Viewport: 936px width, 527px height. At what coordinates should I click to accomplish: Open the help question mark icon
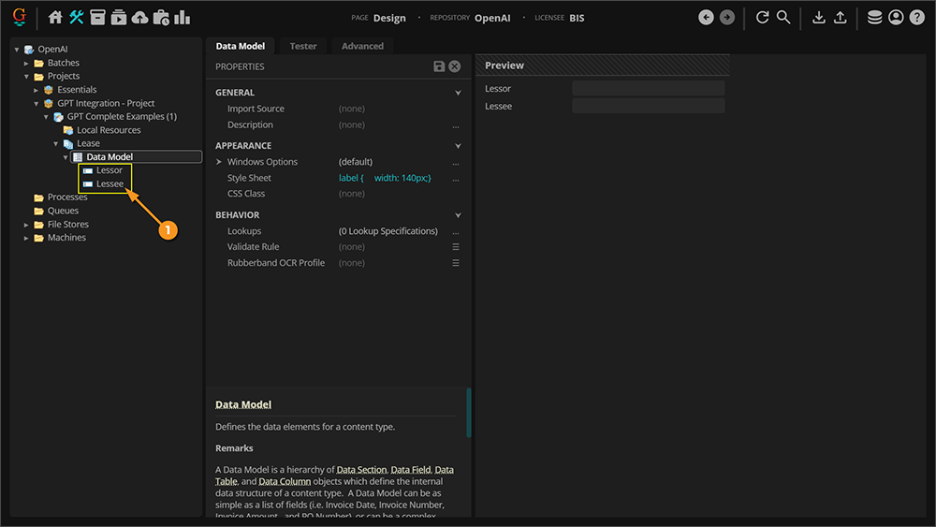point(916,17)
